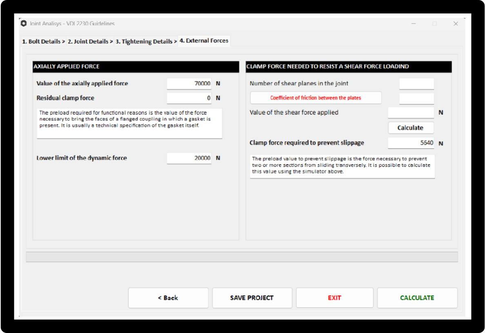Click the gasket preload description text box

pos(129,123)
